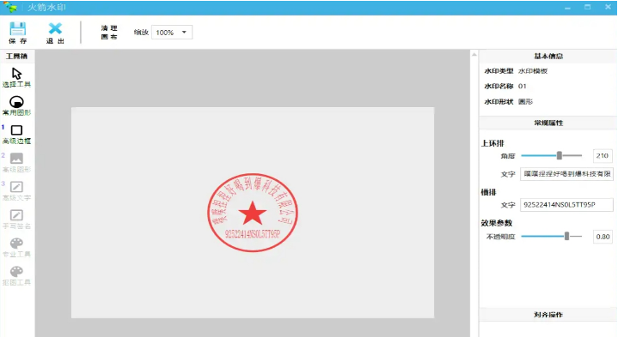Choose the 高级边框 border tool

pos(16,135)
